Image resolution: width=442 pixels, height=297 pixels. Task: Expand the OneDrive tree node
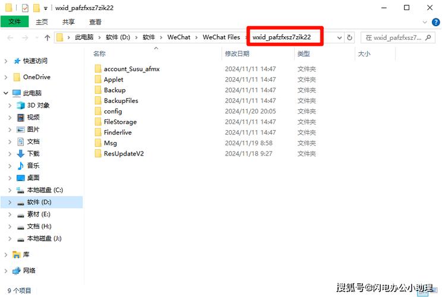(6, 77)
